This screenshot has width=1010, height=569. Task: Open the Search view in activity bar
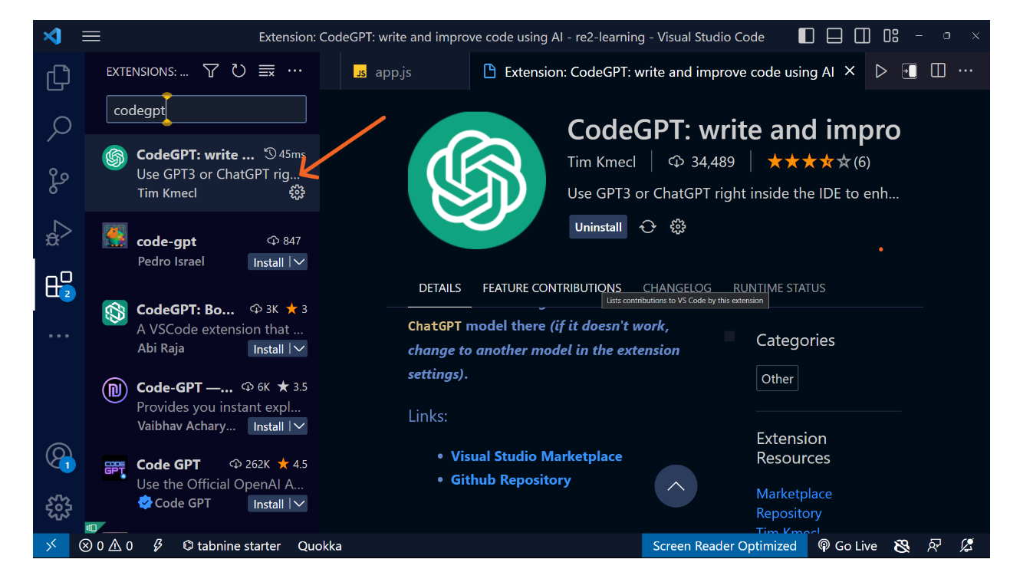point(58,128)
